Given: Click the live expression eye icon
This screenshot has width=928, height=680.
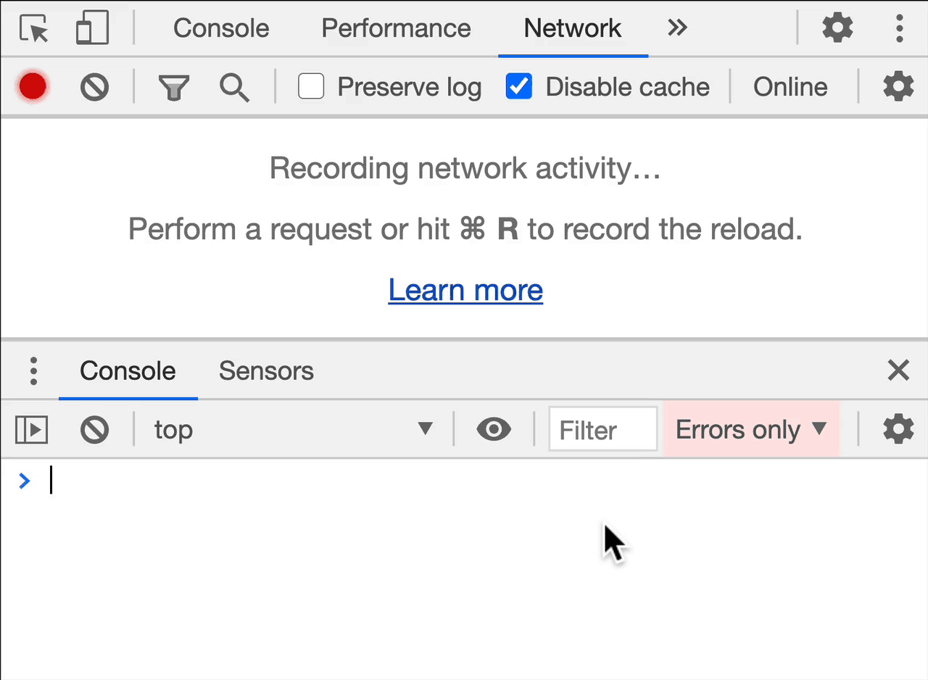Looking at the screenshot, I should point(494,430).
